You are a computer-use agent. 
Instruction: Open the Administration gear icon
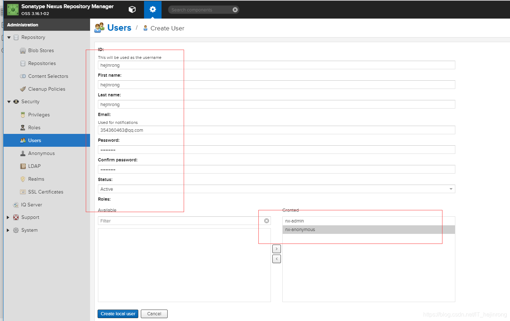[x=153, y=10]
